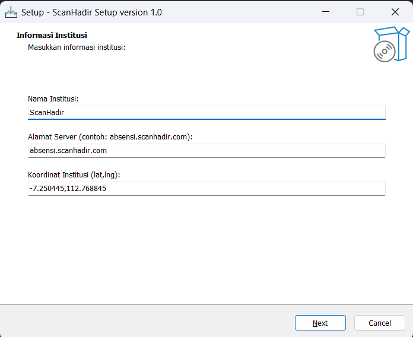Image resolution: width=413 pixels, height=337 pixels.
Task: Click the 'Koordinat Institusi (lat,lng):' label
Action: coord(74,175)
